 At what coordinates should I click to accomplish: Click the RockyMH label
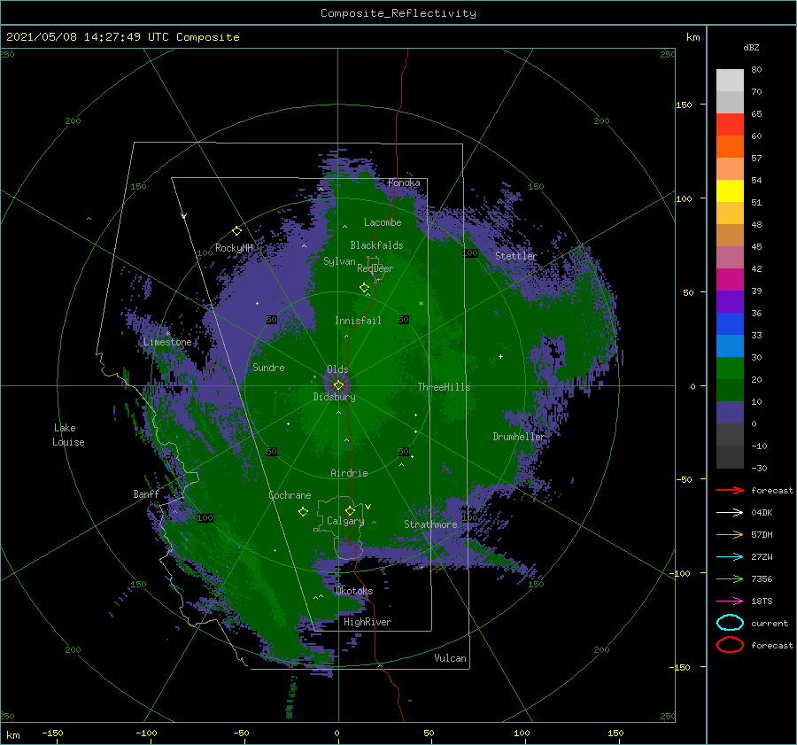click(234, 248)
